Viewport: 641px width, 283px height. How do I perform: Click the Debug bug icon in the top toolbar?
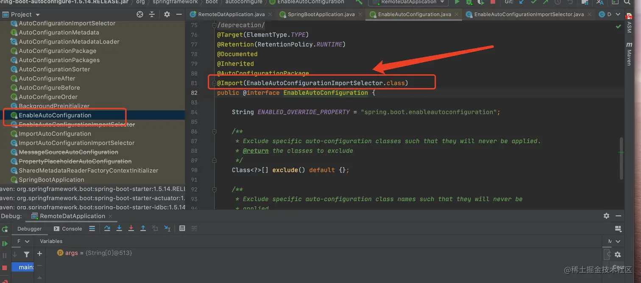pyautogui.click(x=469, y=2)
